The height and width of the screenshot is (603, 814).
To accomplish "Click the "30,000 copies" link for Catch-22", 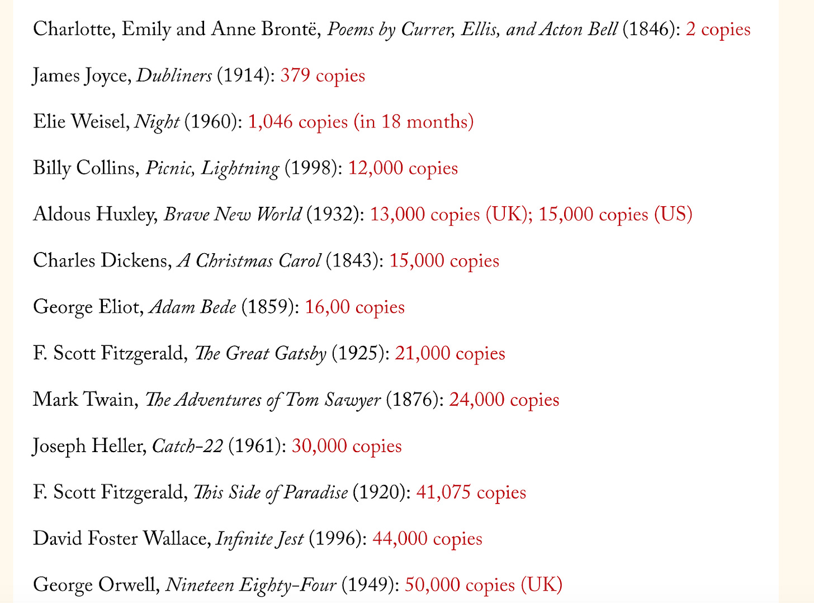I will click(x=347, y=447).
